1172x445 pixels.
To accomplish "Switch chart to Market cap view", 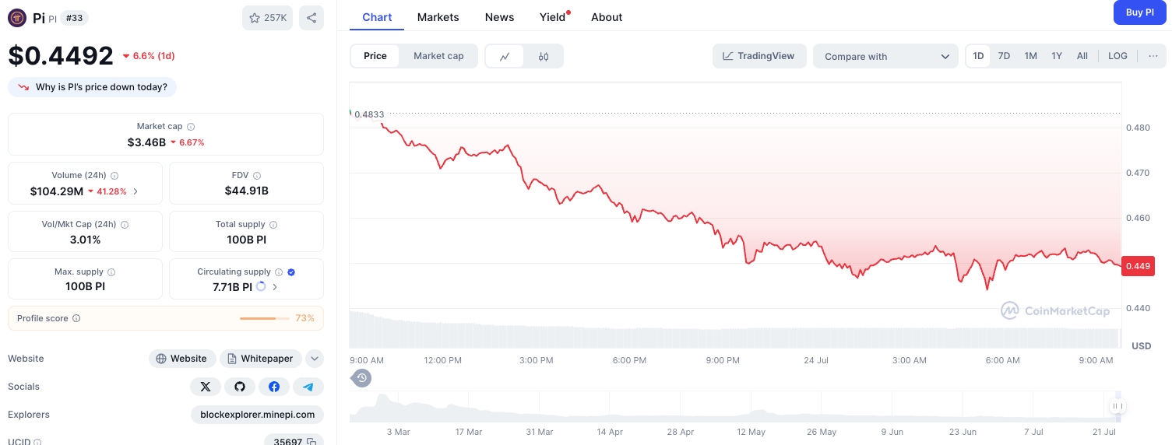I will [x=438, y=56].
